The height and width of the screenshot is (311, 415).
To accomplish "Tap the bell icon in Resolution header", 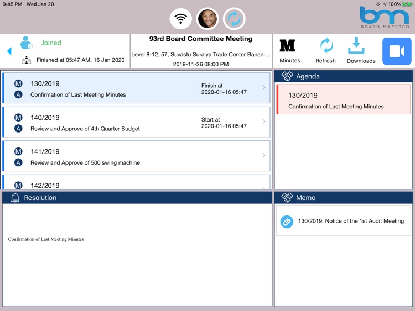I will click(15, 197).
